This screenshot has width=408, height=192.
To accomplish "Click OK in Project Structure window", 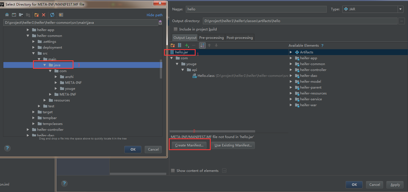I will pyautogui.click(x=354, y=185).
